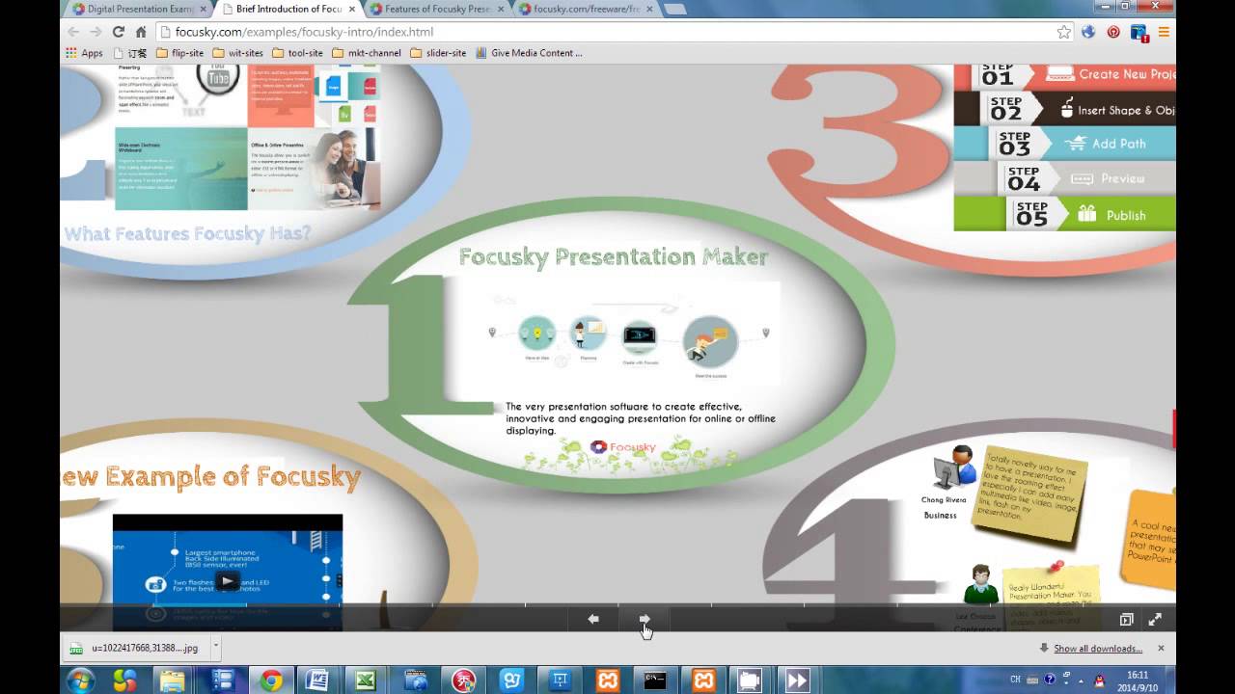
Task: Open a new browser tab
Action: (675, 9)
